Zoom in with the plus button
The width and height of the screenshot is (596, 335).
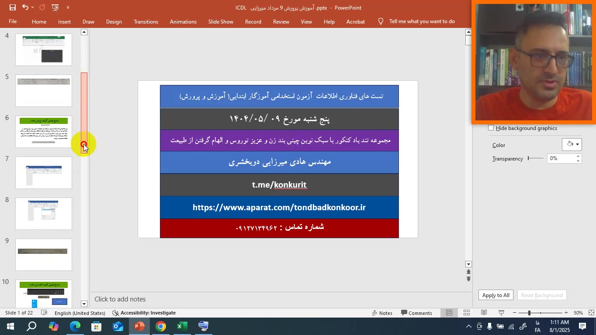tap(566, 313)
